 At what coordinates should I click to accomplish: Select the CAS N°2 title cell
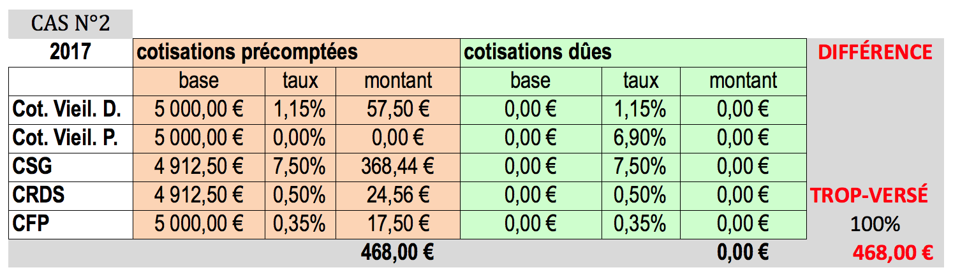(70, 24)
